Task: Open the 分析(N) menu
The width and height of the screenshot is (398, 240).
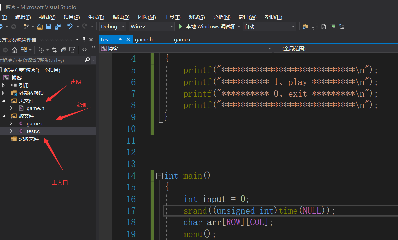Action: (222, 17)
